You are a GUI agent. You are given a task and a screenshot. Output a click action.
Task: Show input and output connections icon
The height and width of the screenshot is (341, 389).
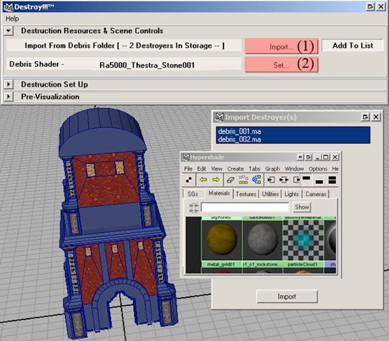click(283, 179)
